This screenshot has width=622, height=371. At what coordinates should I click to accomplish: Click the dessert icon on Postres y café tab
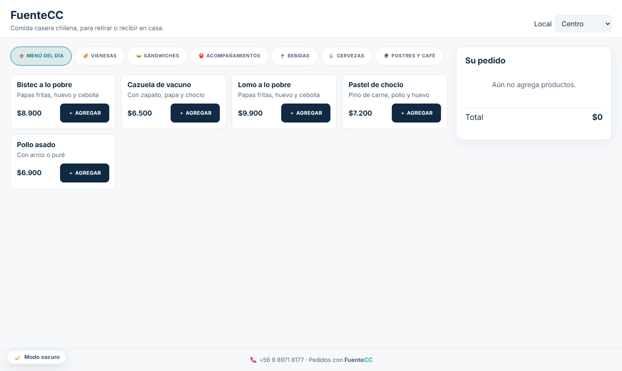[386, 56]
